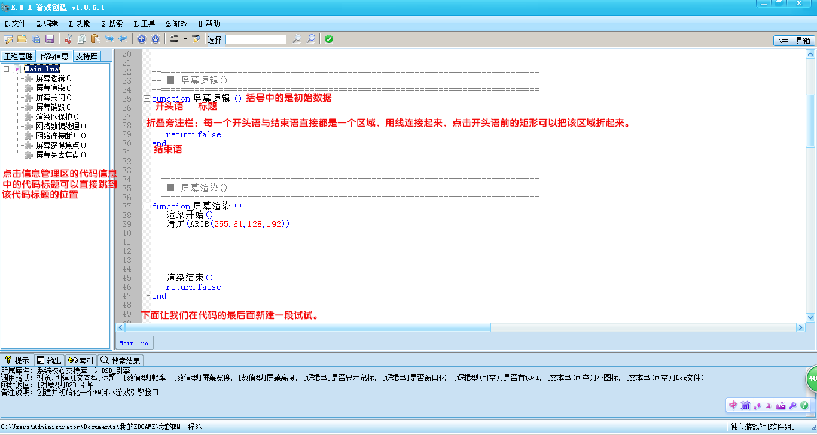Open the dropdown arrow beside alignment icon
This screenshot has height=435, width=817.
[185, 39]
